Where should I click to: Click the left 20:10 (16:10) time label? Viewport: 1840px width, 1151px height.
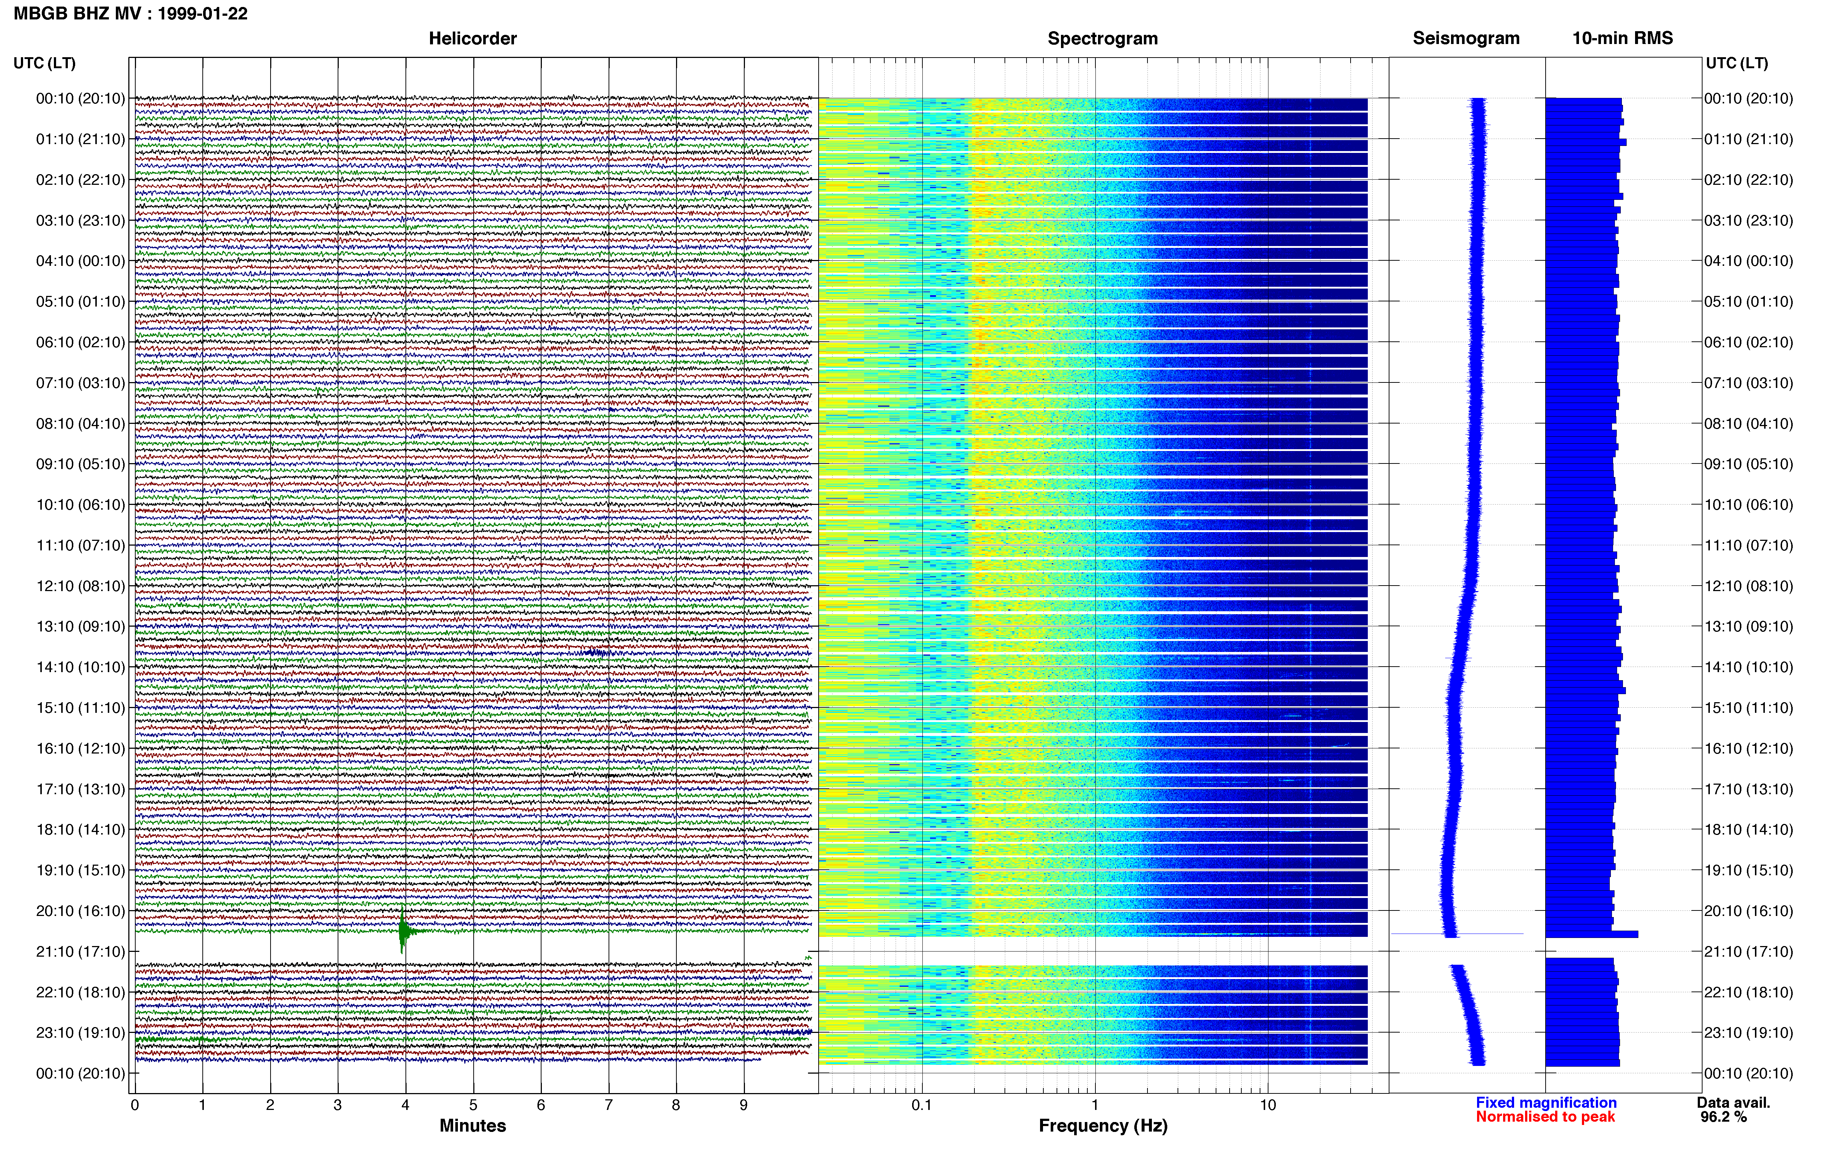pos(80,910)
